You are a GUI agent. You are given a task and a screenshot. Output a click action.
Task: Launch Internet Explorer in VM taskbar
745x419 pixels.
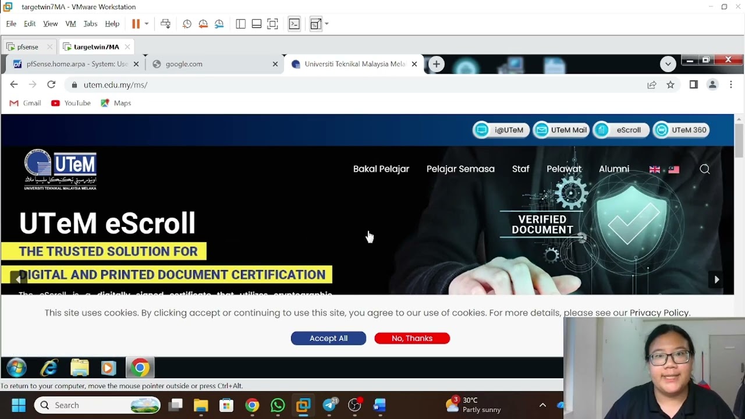click(49, 368)
